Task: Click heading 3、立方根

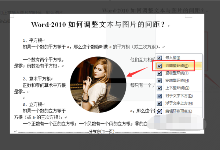Action: pyautogui.click(x=33, y=105)
